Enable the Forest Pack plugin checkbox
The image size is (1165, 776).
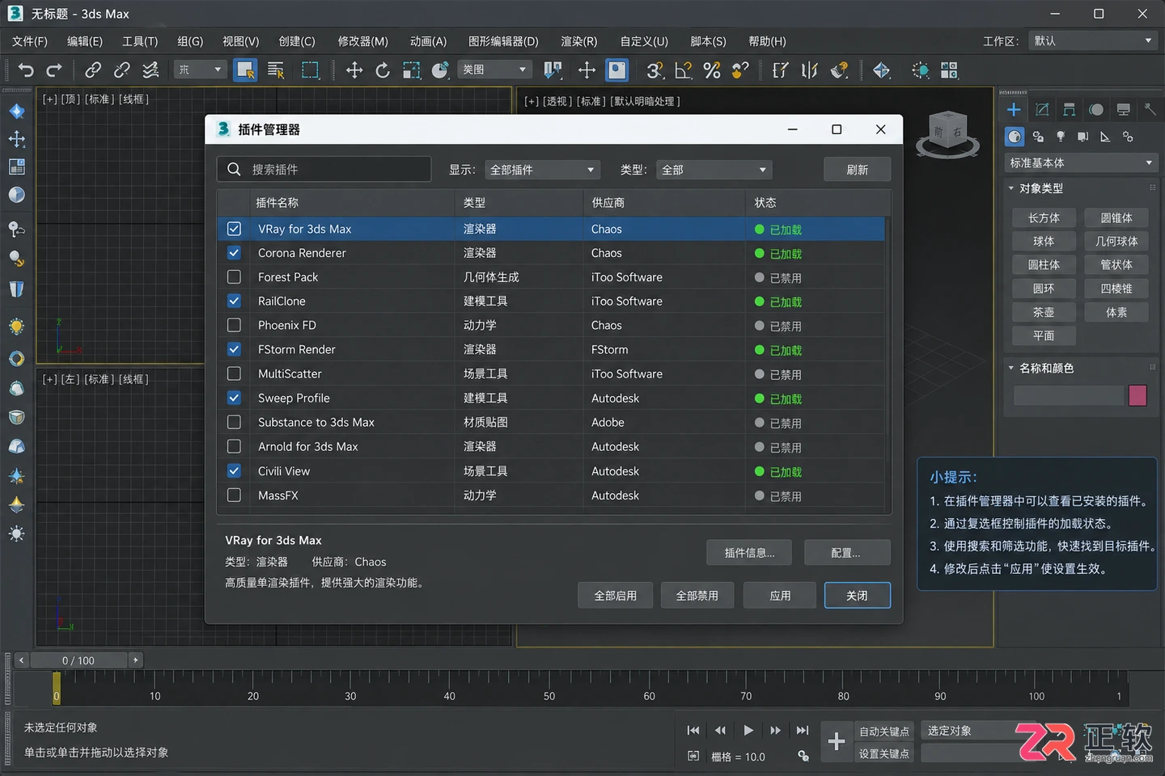pos(234,277)
